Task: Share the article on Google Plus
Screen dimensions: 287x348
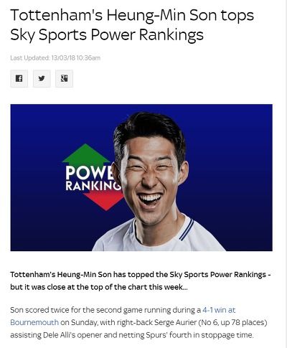Action: tap(64, 78)
